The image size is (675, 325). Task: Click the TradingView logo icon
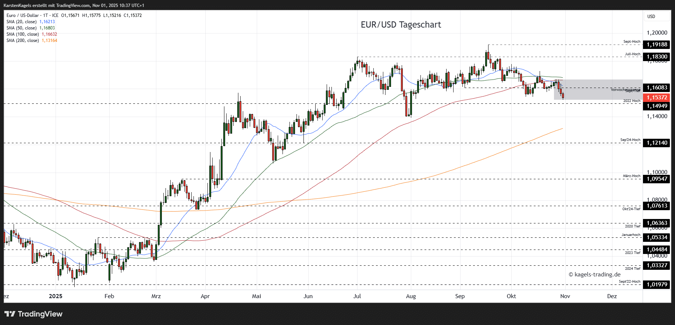tap(10, 314)
